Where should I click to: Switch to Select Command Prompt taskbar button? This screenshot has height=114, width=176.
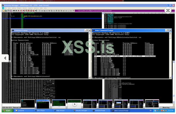120,111
